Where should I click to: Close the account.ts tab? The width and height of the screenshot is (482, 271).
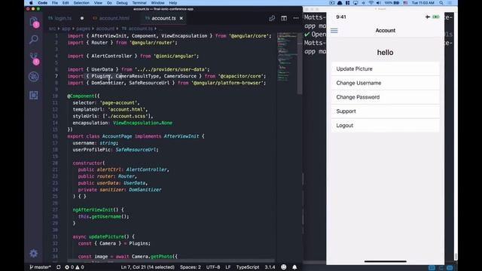pyautogui.click(x=182, y=18)
